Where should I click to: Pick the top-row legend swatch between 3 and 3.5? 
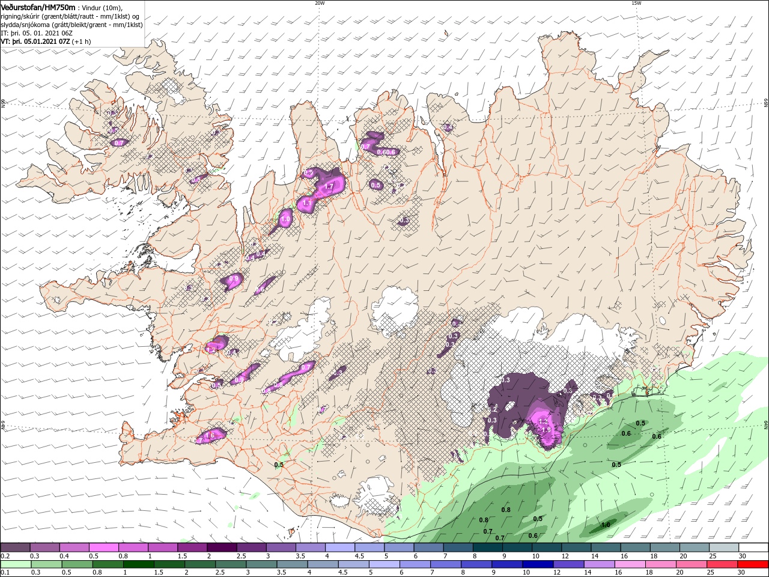pos(281,548)
